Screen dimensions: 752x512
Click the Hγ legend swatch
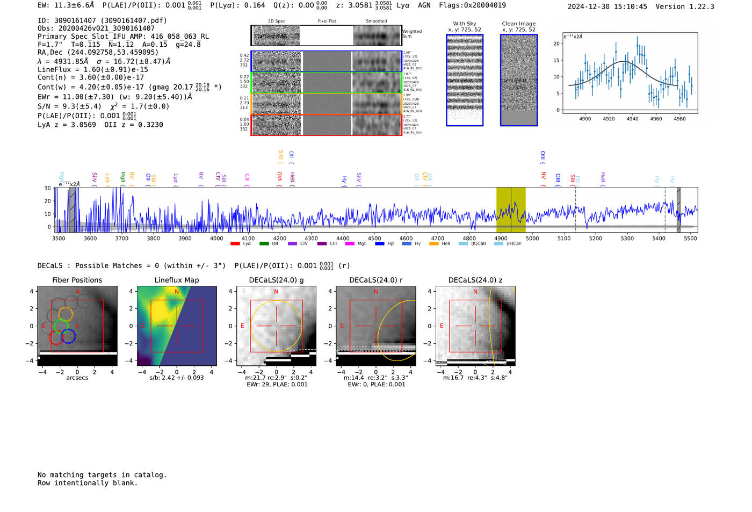coord(407,244)
